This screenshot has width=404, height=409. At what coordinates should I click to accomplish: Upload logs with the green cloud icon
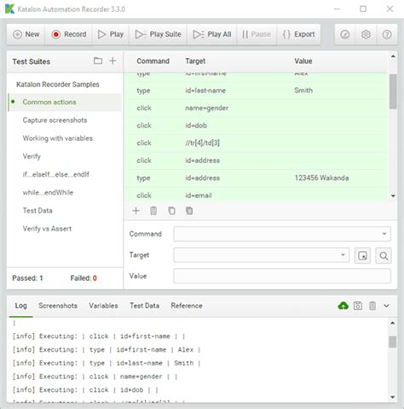pyautogui.click(x=343, y=306)
